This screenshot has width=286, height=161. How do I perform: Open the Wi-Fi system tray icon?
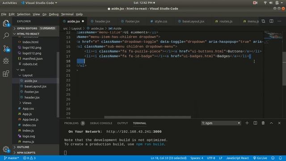265,3
